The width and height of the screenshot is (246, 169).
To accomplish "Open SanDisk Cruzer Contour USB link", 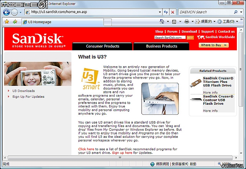I will point(218,100).
